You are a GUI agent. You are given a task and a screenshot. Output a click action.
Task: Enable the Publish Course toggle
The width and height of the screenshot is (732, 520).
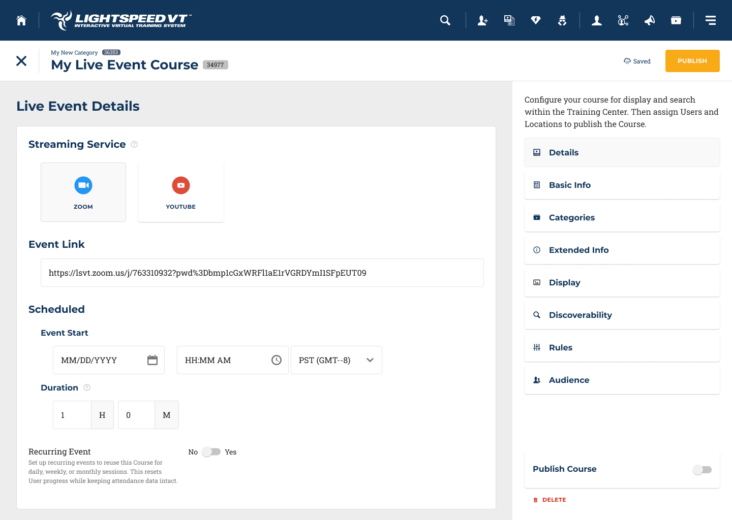click(703, 470)
